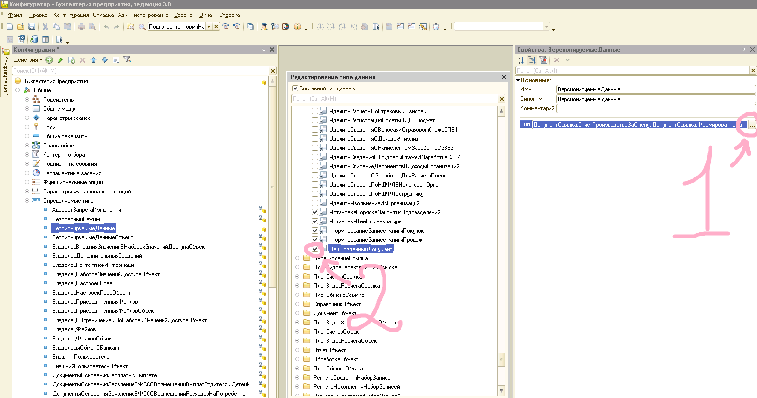
Task: Open the Действия dropdown menu
Action: (28, 60)
